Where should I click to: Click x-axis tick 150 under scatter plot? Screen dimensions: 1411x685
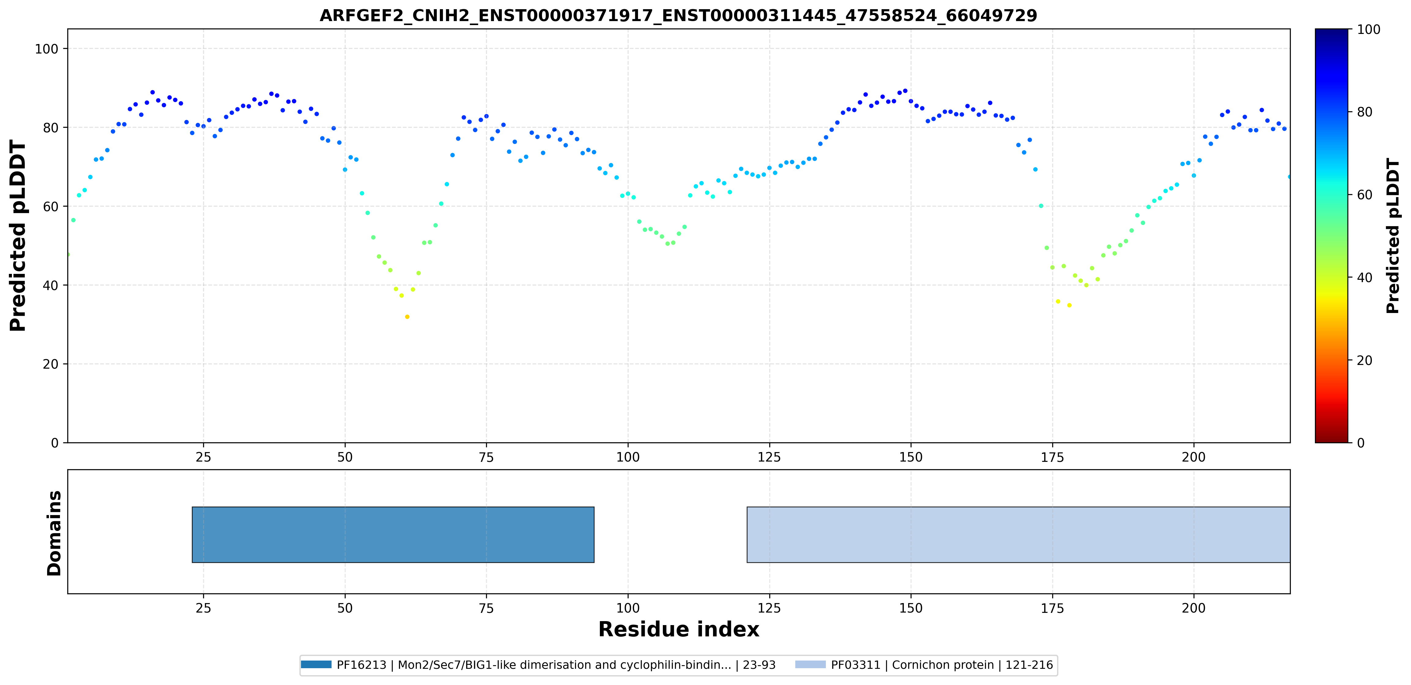(911, 457)
